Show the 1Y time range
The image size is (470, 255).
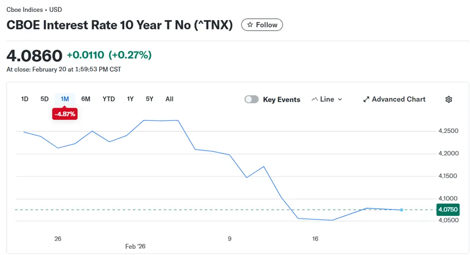pyautogui.click(x=130, y=99)
